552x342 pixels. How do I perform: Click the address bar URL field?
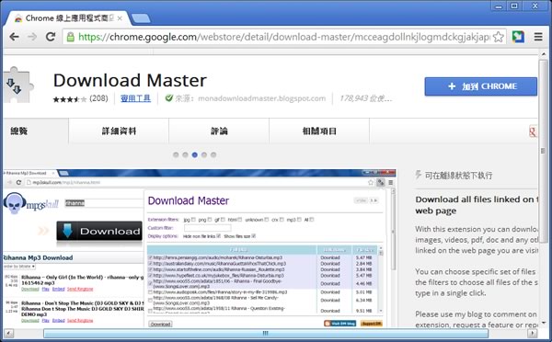point(283,37)
